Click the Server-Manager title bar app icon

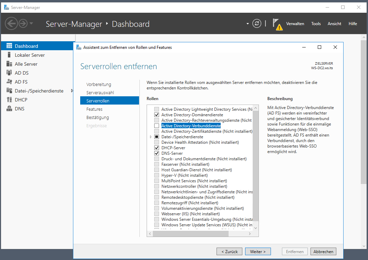[6, 8]
